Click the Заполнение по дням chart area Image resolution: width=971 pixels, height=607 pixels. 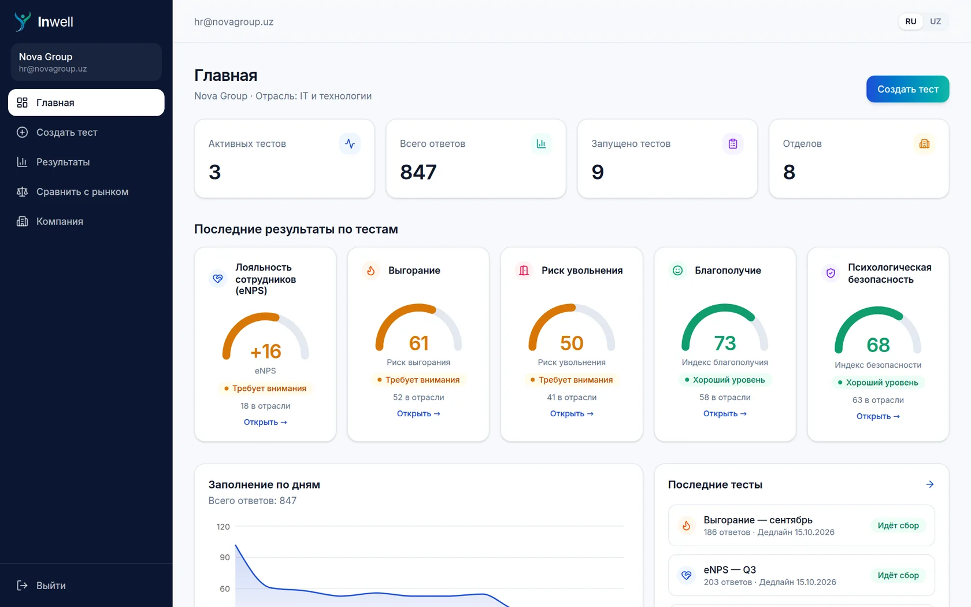[419, 564]
